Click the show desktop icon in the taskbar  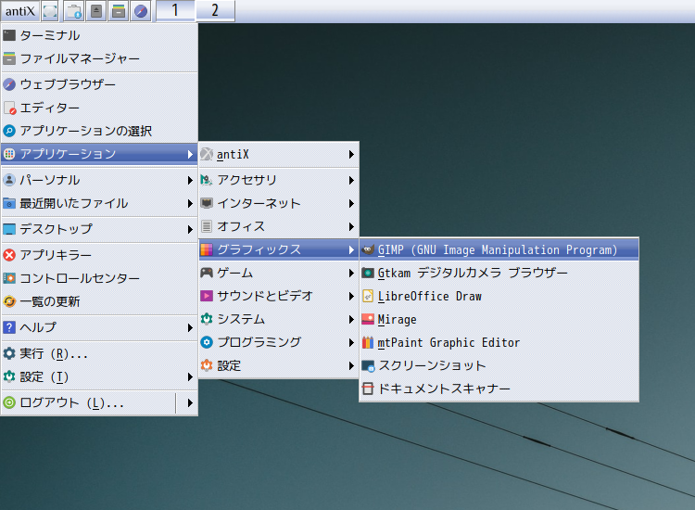tap(50, 11)
